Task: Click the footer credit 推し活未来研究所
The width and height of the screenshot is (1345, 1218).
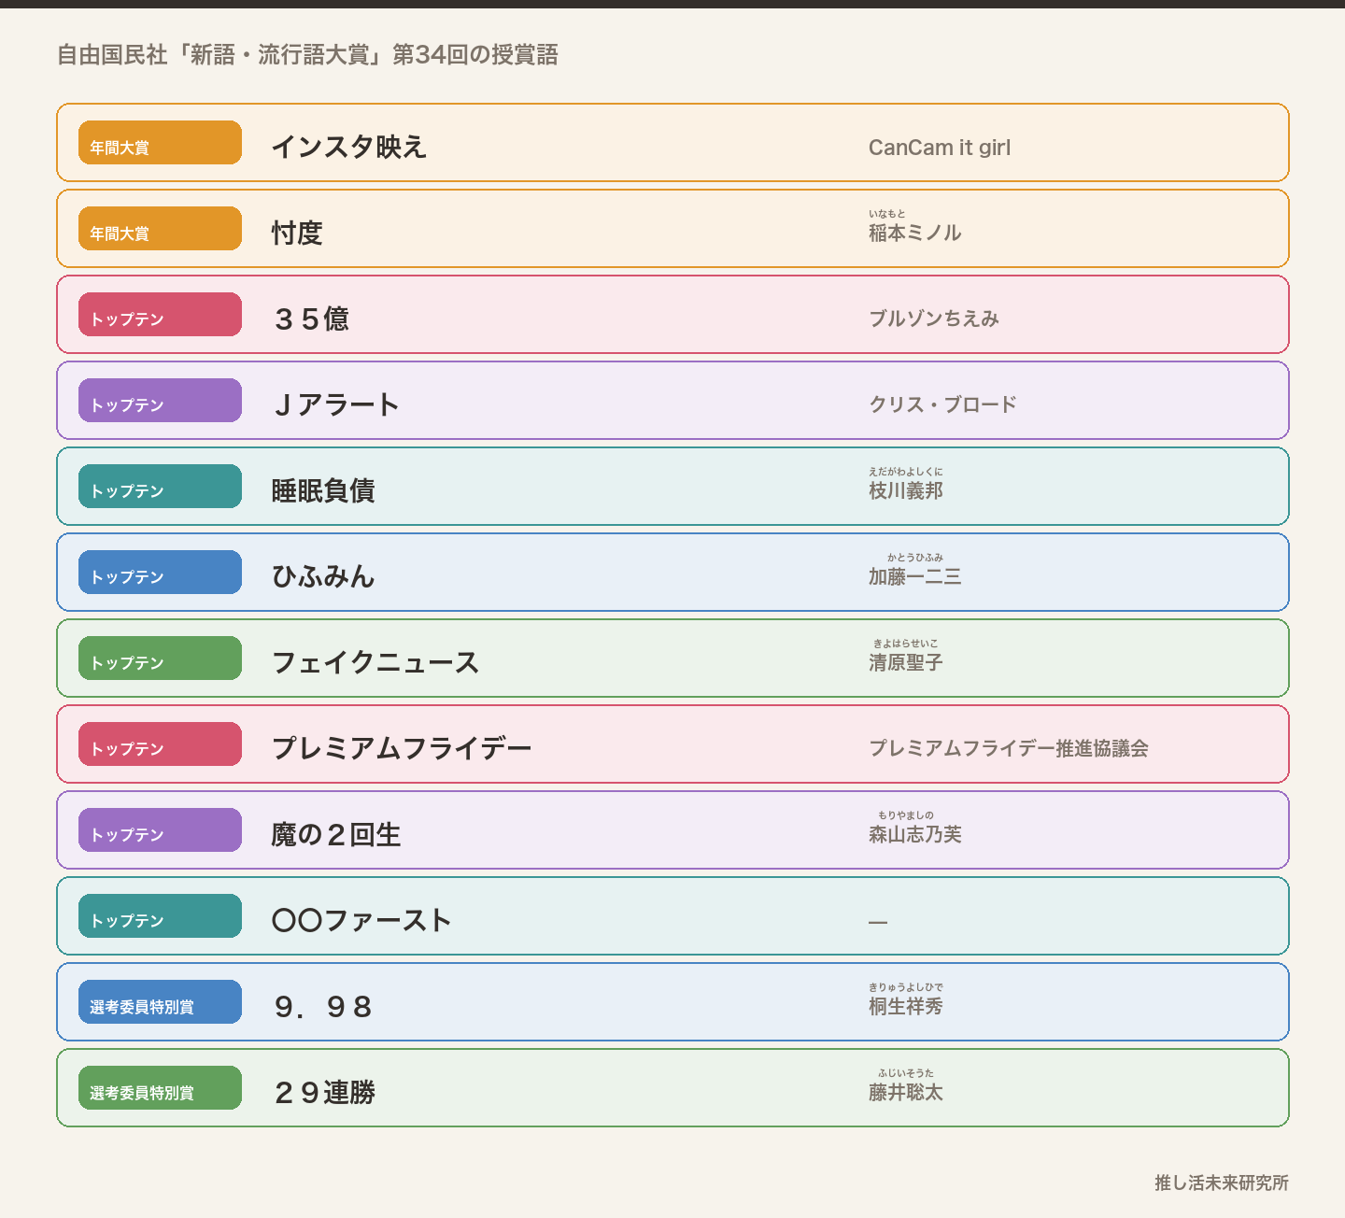Action: tap(1222, 1183)
